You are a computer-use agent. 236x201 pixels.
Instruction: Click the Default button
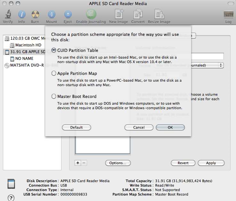pyautogui.click(x=77, y=127)
